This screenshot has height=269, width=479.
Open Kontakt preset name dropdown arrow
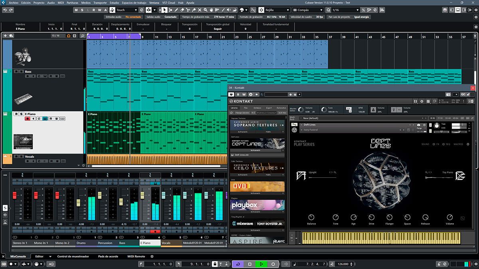click(x=299, y=94)
